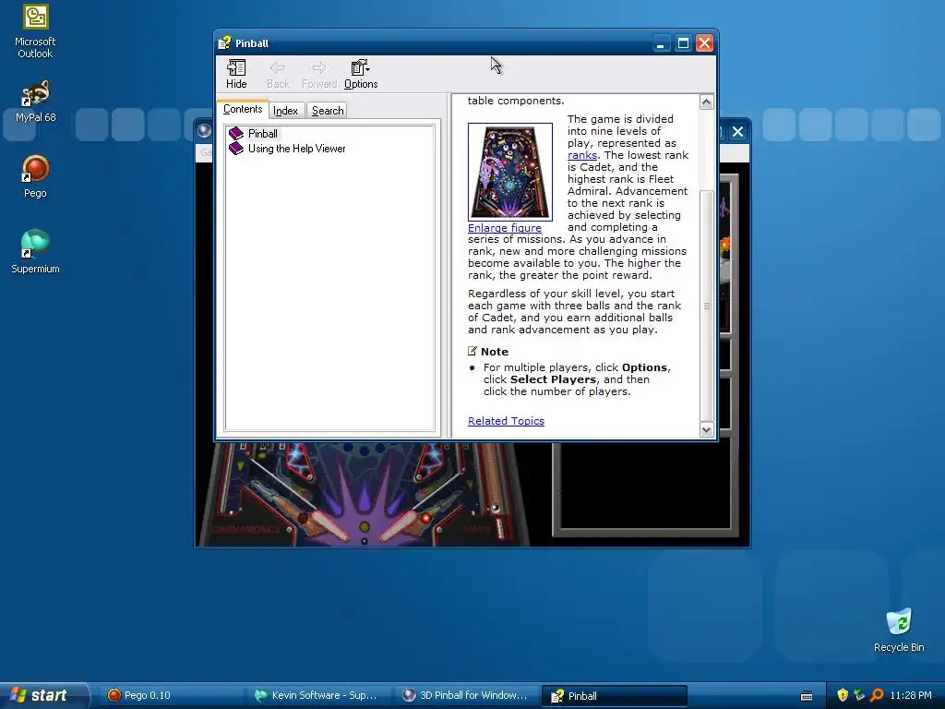Select the Contents tab

tap(243, 109)
